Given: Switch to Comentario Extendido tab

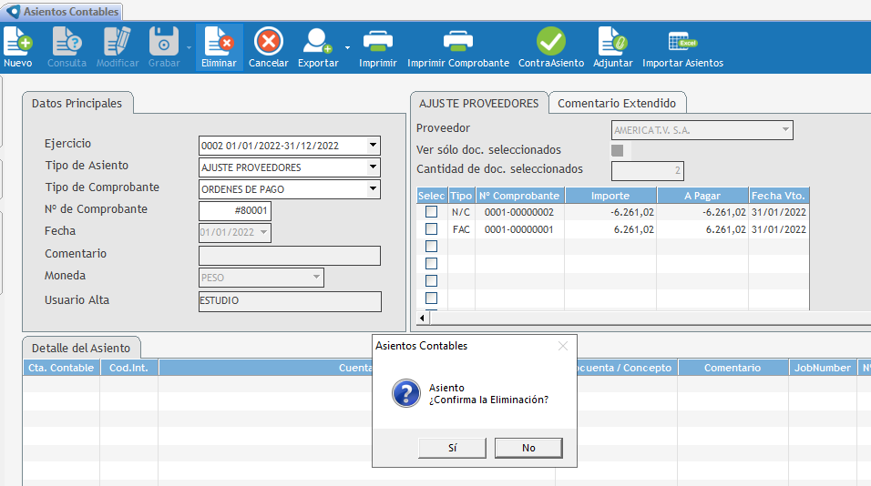Looking at the screenshot, I should (x=618, y=104).
